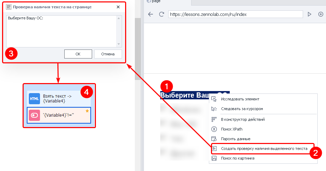Viewport: 326px width, 171px height.
Task: Select "Следовать за курсором" menu entry
Action: (242, 109)
